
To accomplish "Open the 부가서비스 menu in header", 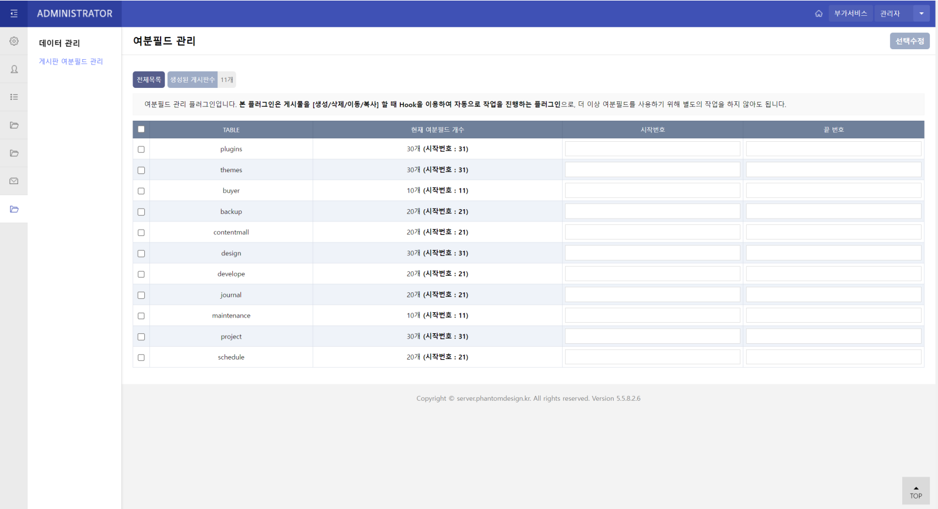I will pyautogui.click(x=850, y=13).
